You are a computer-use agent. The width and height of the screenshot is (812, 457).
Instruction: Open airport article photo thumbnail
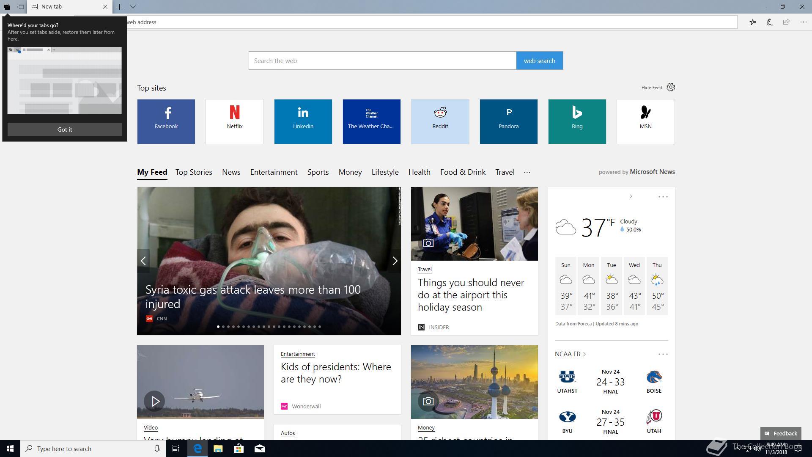pos(474,224)
